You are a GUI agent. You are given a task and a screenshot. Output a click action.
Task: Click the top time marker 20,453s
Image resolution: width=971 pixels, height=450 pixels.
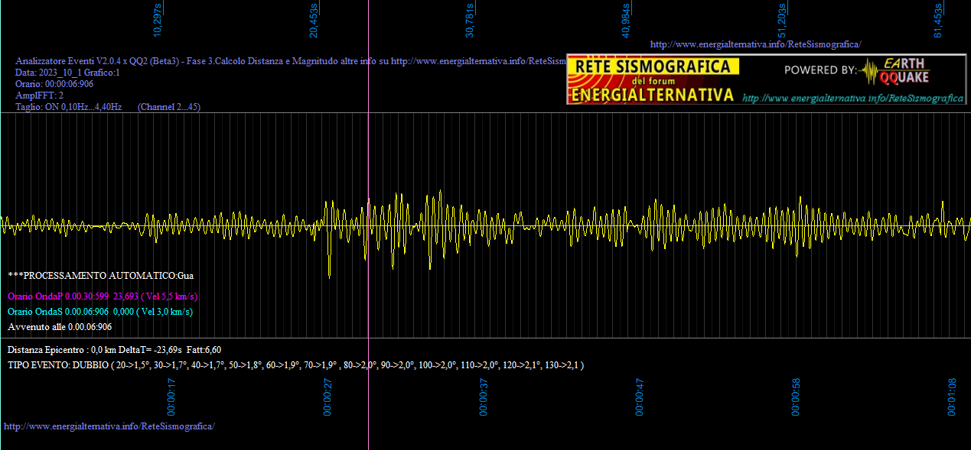point(314,21)
